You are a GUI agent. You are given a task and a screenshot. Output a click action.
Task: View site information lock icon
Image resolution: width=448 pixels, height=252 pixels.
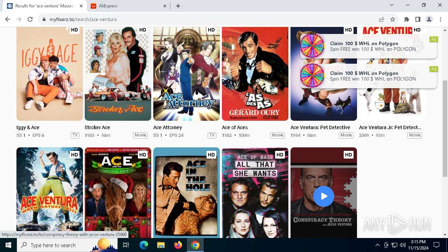coord(44,19)
